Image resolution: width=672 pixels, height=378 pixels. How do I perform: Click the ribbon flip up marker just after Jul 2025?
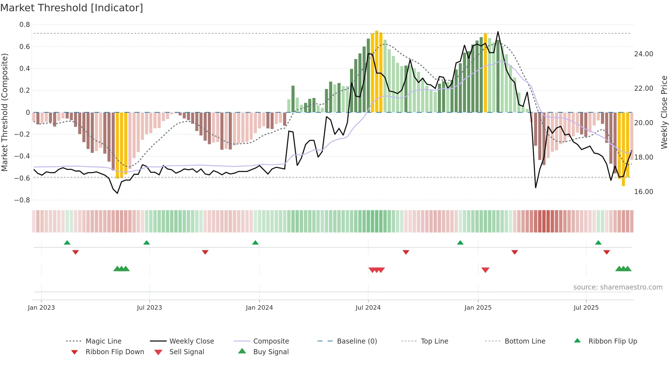[x=598, y=242]
